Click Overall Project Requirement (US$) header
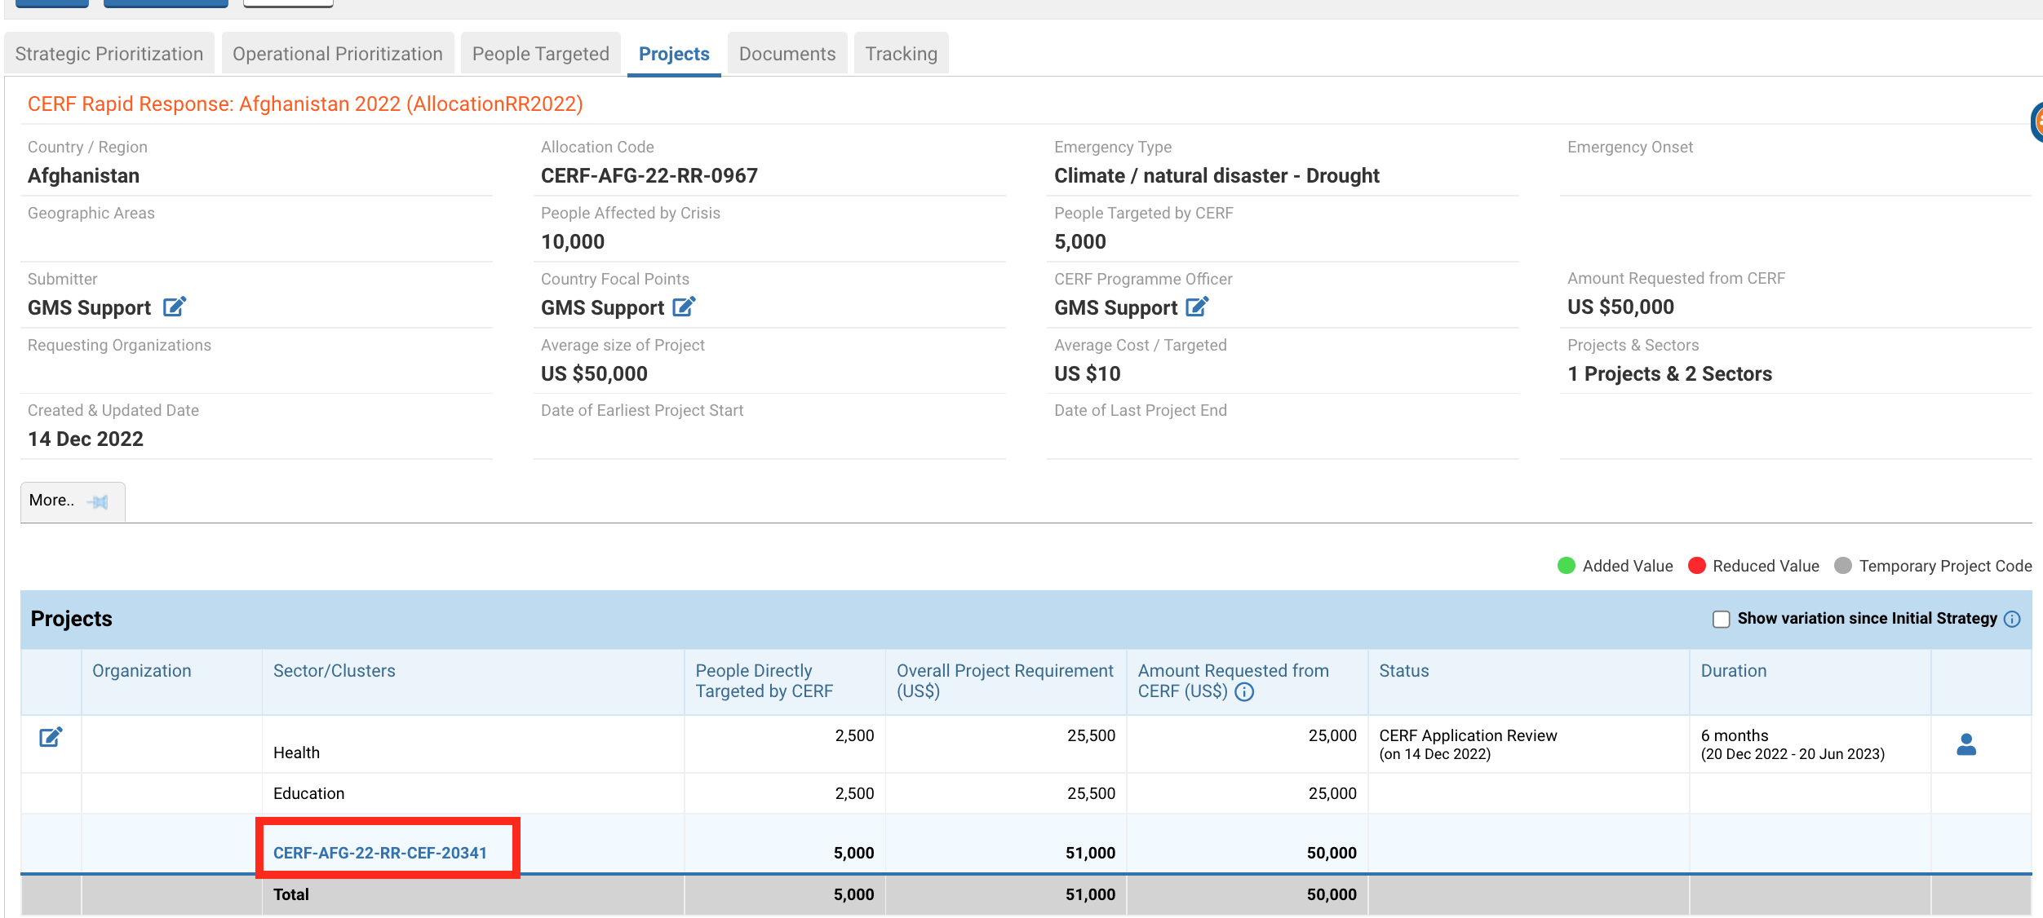Image resolution: width=2043 pixels, height=918 pixels. [x=1005, y=681]
